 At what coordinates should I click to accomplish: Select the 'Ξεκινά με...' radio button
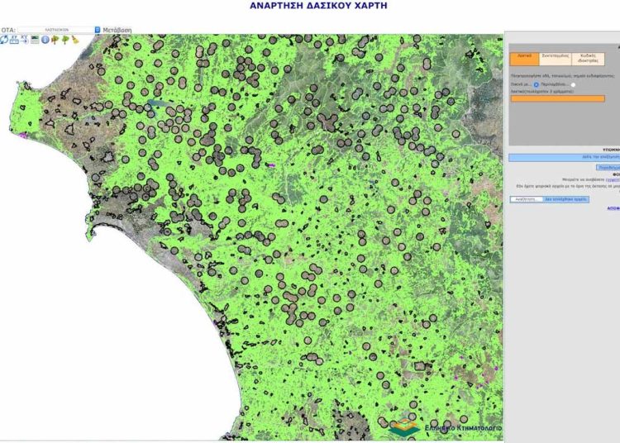click(x=537, y=84)
